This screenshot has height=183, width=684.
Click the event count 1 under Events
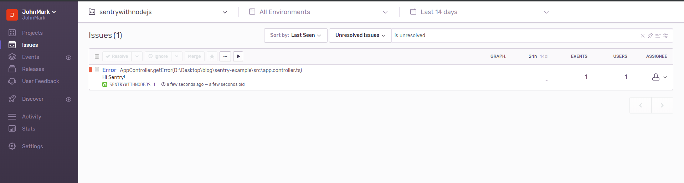tap(586, 77)
